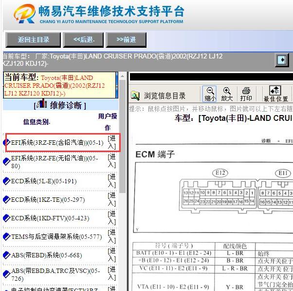293x291 pixels.
Task: Click the book icon beside ECD系统(5L-E)
Action: pyautogui.click(x=7, y=181)
